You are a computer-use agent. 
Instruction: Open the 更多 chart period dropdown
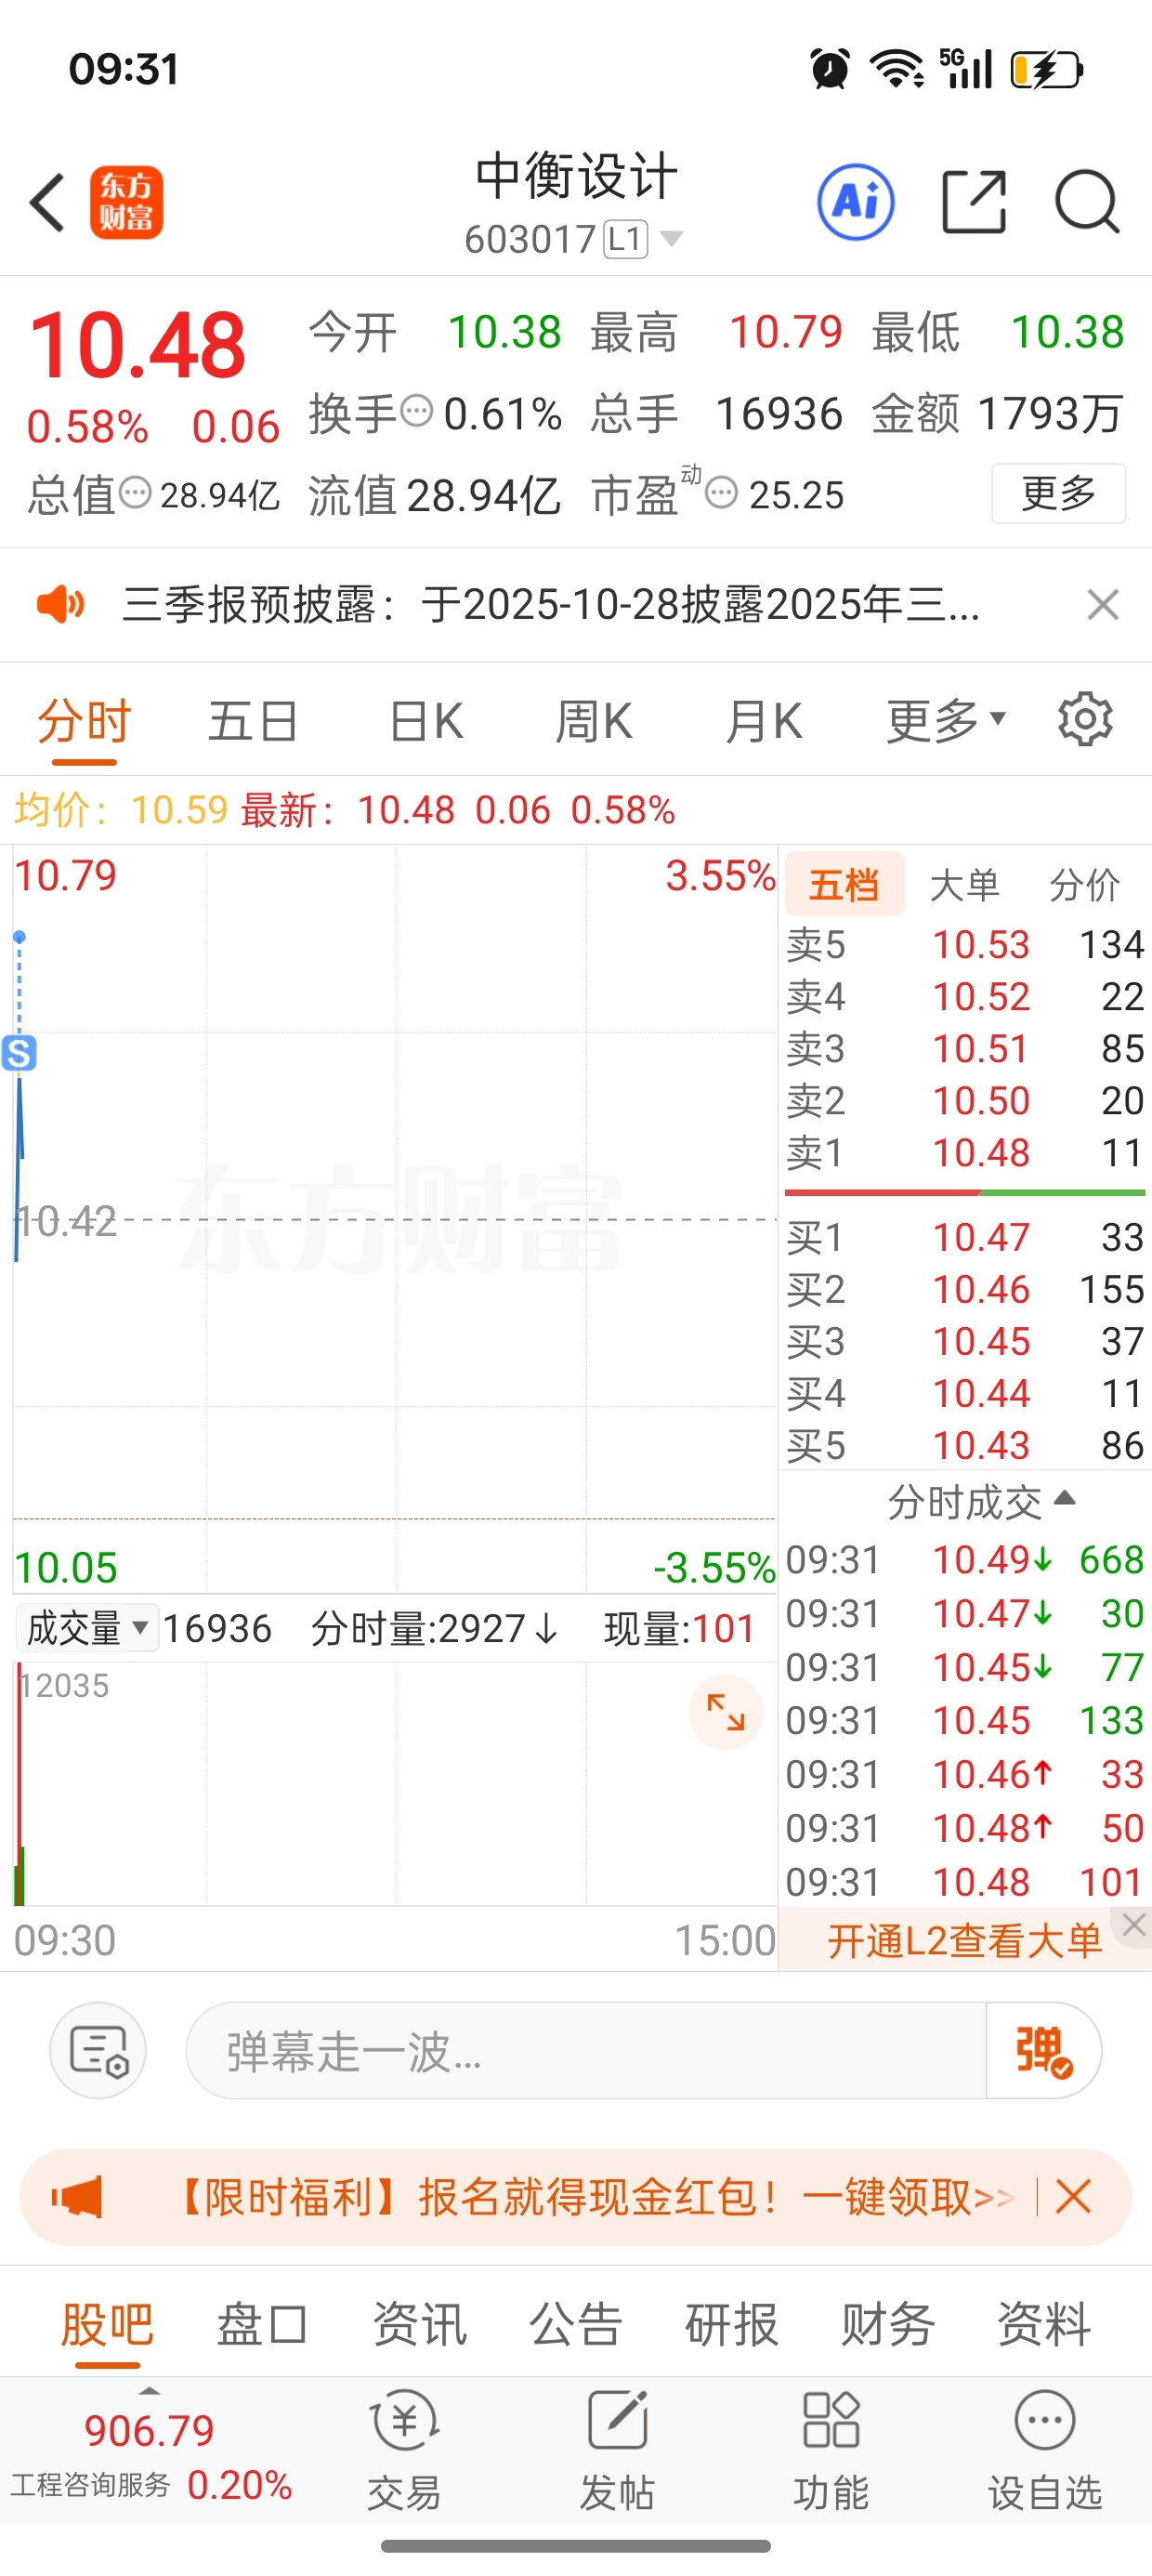coord(945,721)
